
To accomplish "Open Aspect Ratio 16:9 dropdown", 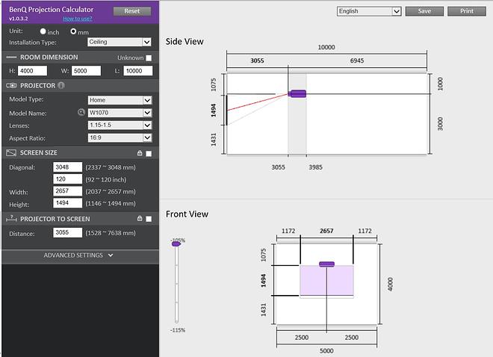I will 120,137.
